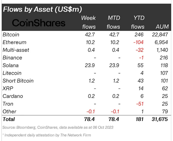Select the Tron YTD value -51

[140, 104]
